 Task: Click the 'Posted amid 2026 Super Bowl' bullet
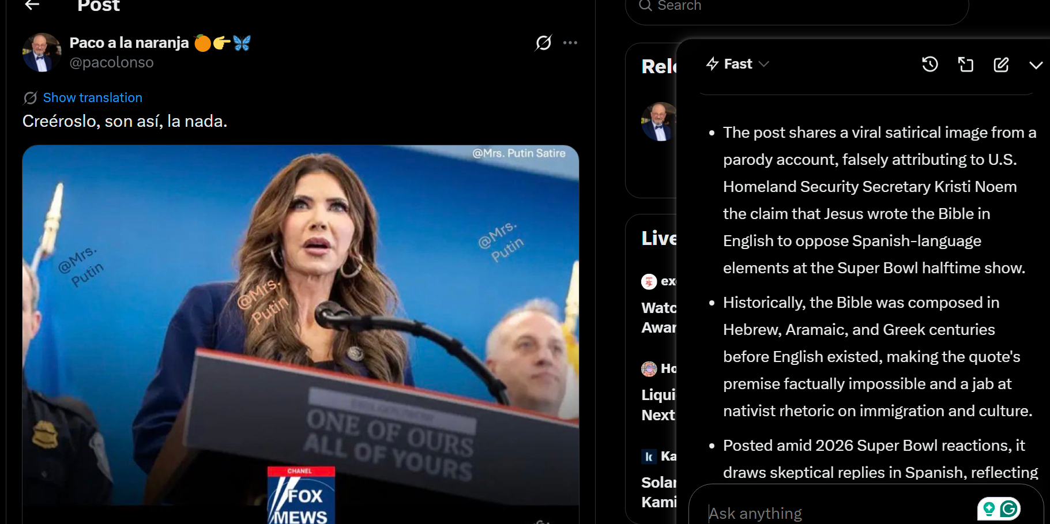point(880,459)
